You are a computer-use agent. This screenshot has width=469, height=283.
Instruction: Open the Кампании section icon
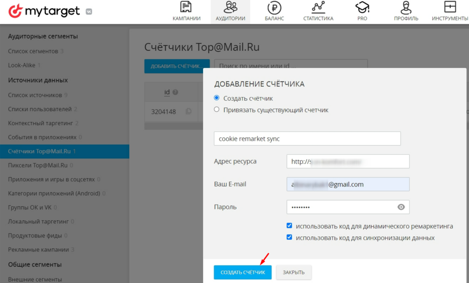pyautogui.click(x=186, y=8)
